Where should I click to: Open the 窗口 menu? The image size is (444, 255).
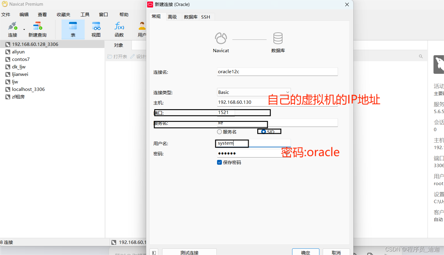pos(104,14)
